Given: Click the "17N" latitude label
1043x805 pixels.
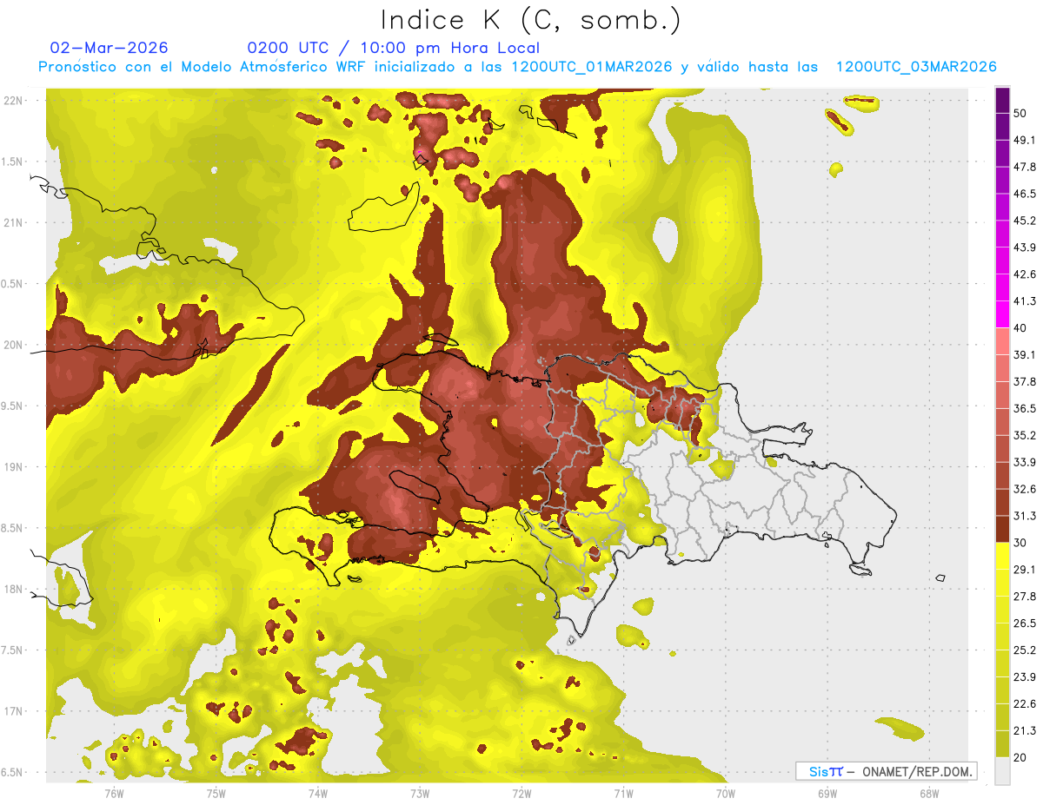Looking at the screenshot, I should point(13,711).
